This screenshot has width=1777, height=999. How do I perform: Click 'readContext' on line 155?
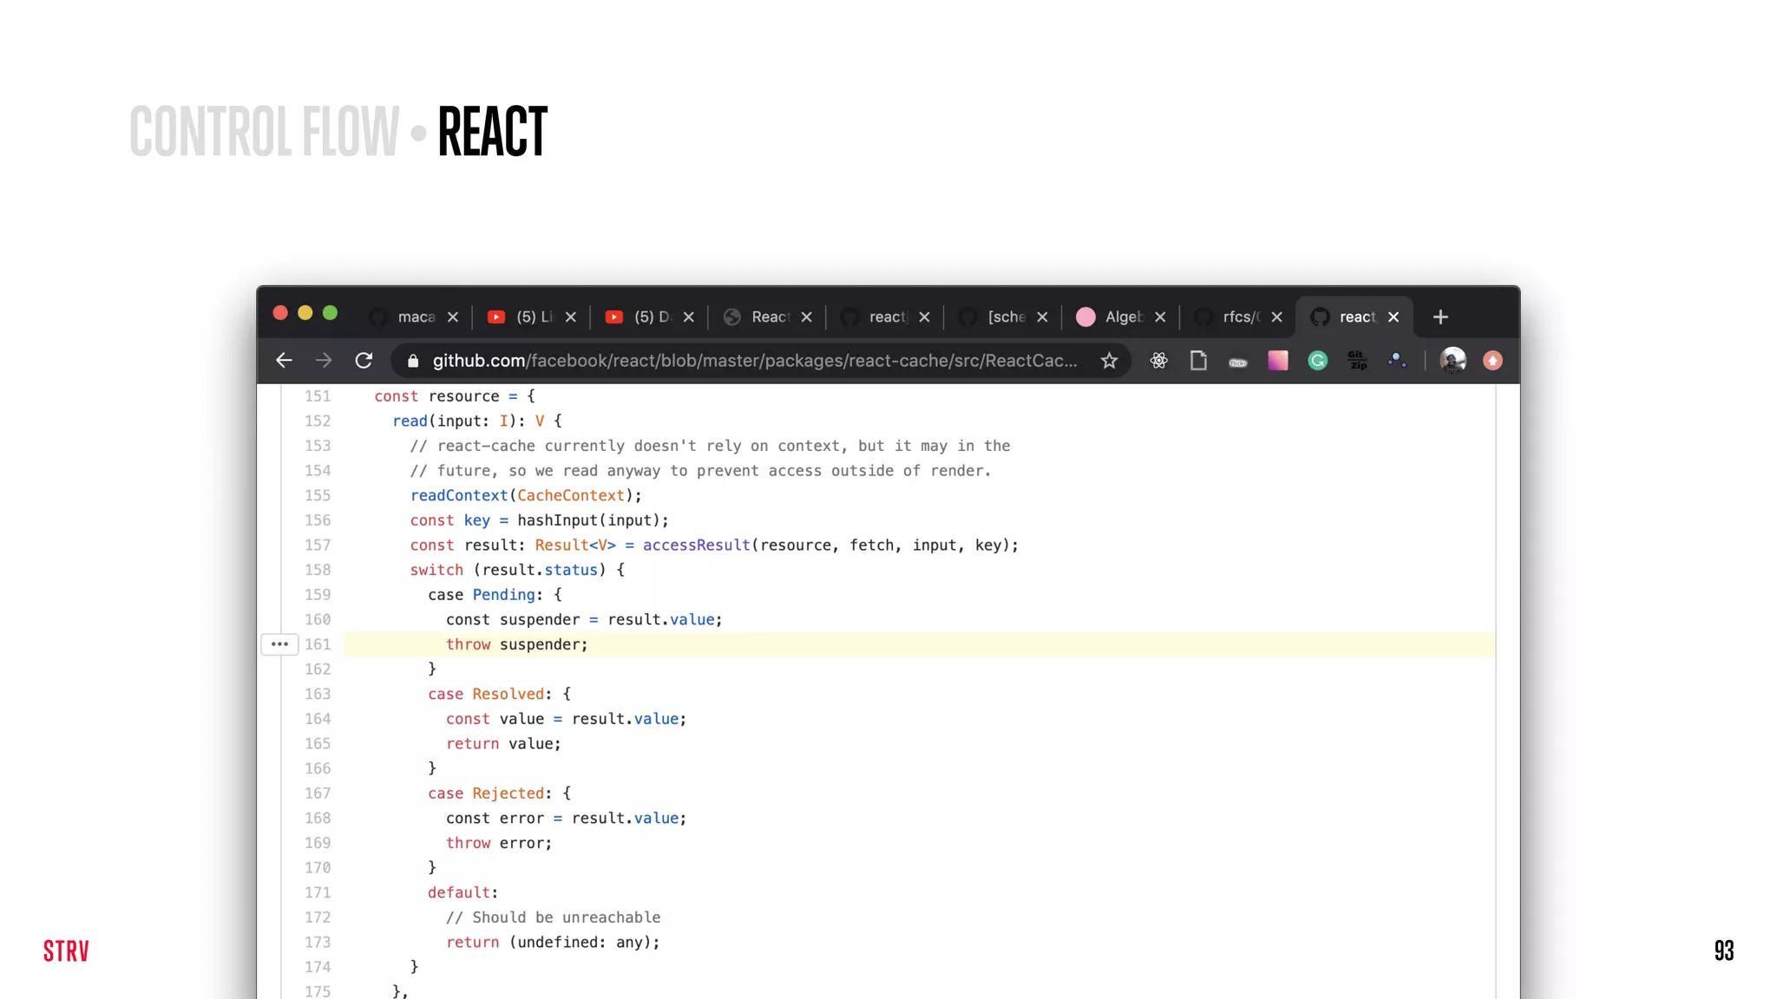(459, 495)
